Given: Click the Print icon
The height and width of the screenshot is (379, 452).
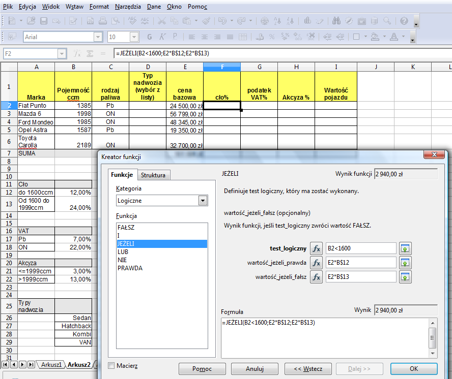Looking at the screenshot, I should (103, 21).
